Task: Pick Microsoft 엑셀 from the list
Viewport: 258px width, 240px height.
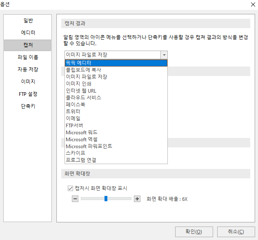Action: click(116, 140)
